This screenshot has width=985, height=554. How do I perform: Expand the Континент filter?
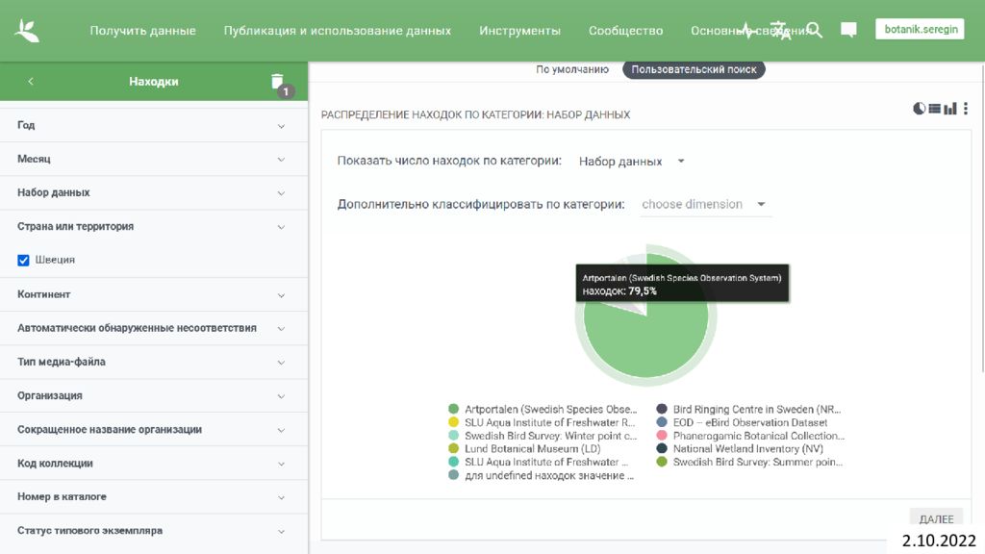pos(154,294)
